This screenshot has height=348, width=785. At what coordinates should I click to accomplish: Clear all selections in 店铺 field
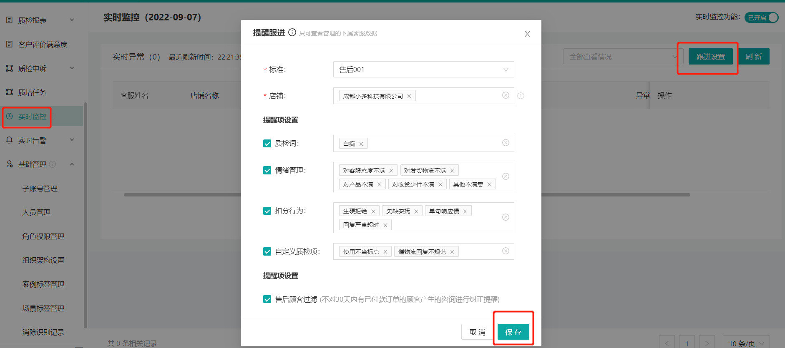click(x=506, y=95)
